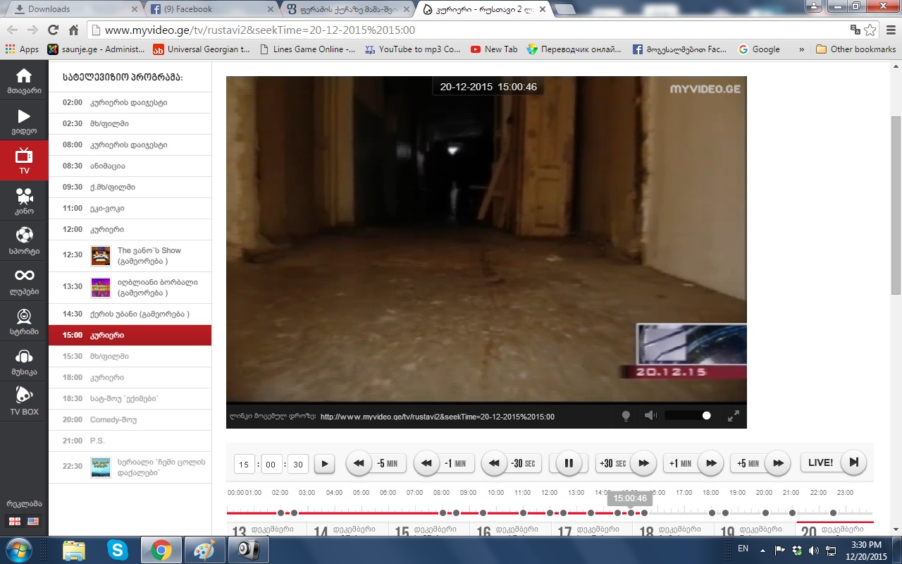Mute the player with the speaker icon

(x=650, y=416)
